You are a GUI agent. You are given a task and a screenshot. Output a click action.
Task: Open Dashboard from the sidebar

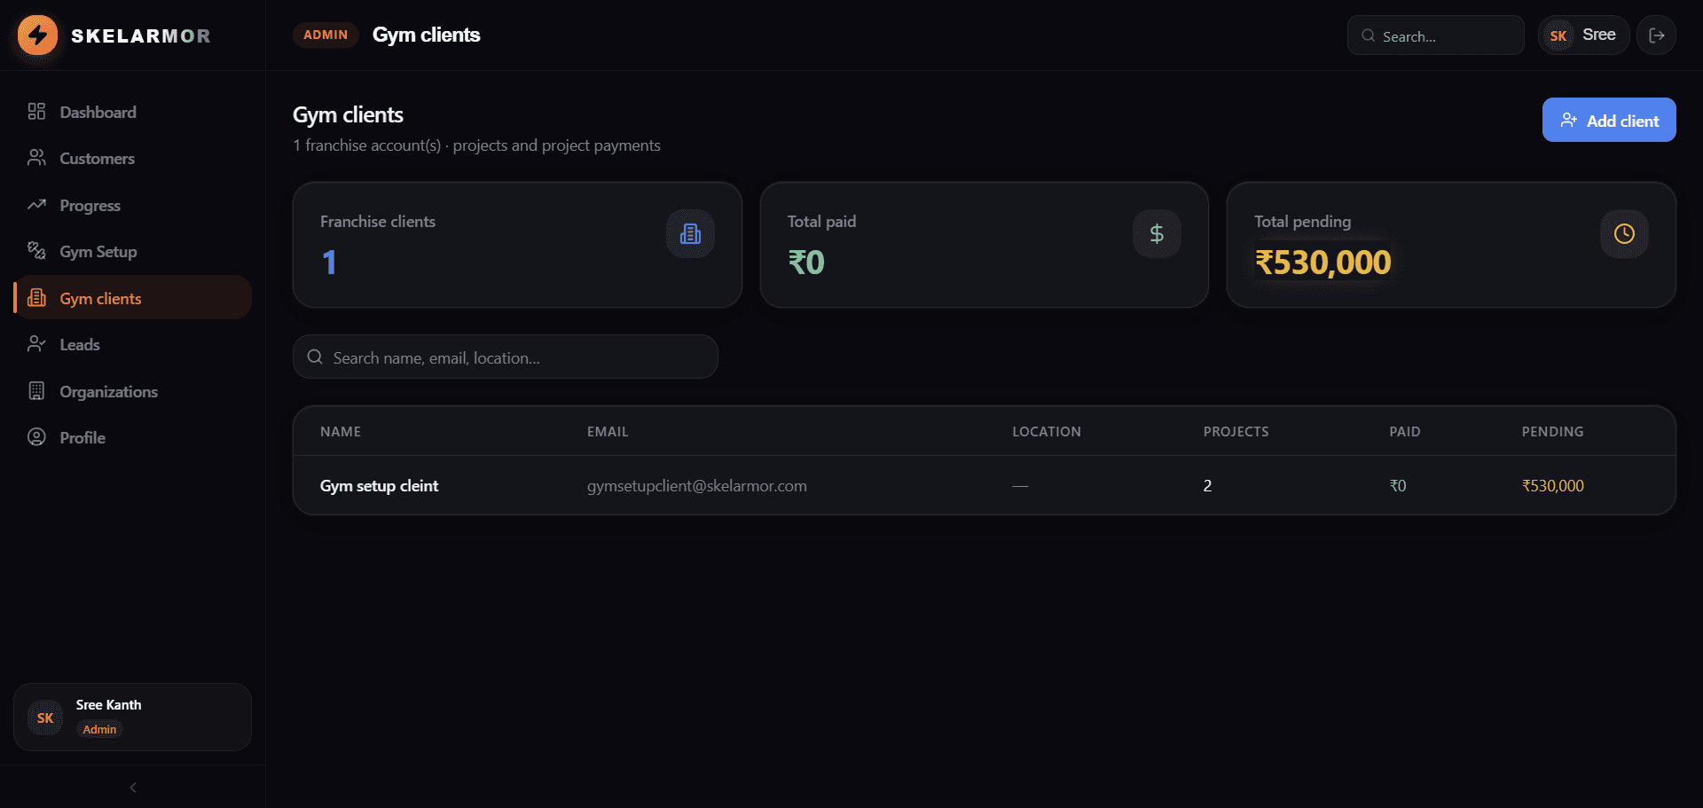(133, 112)
